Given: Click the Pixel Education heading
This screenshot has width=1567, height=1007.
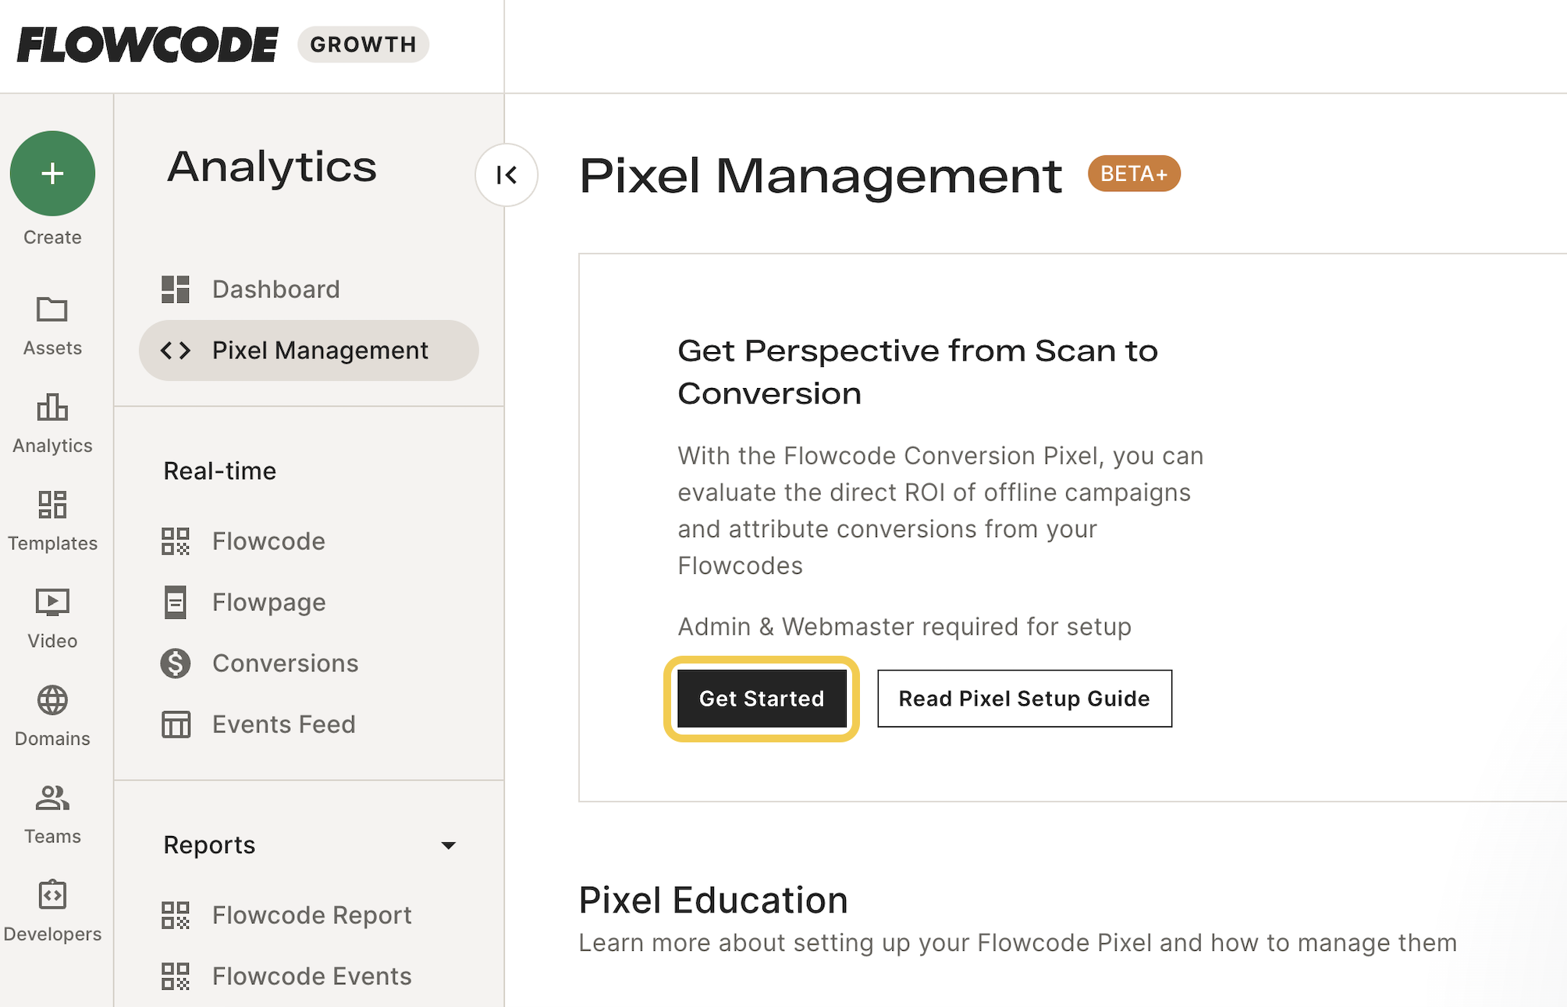Looking at the screenshot, I should [713, 900].
